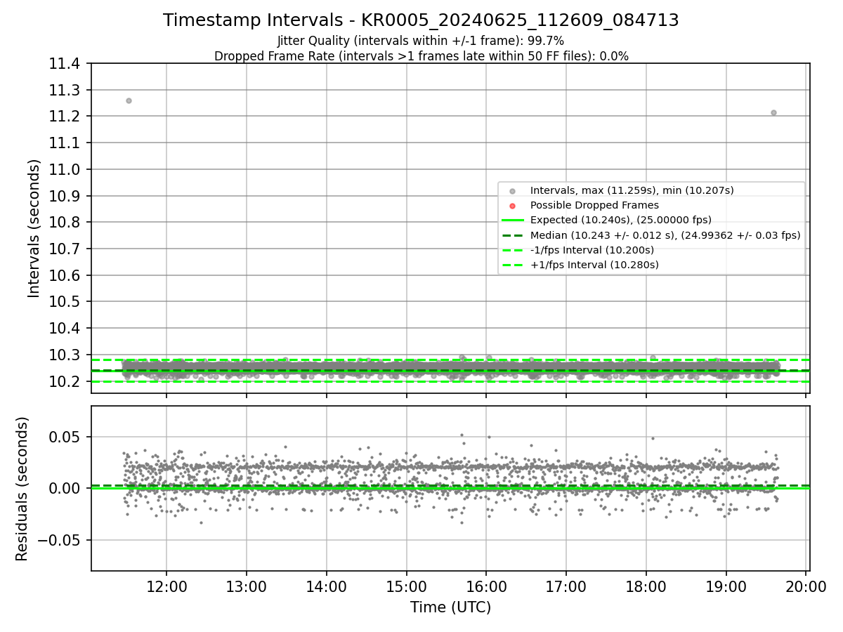The width and height of the screenshot is (843, 632).
Task: Click the '−0.05' residuals tick label
Action: click(x=59, y=540)
